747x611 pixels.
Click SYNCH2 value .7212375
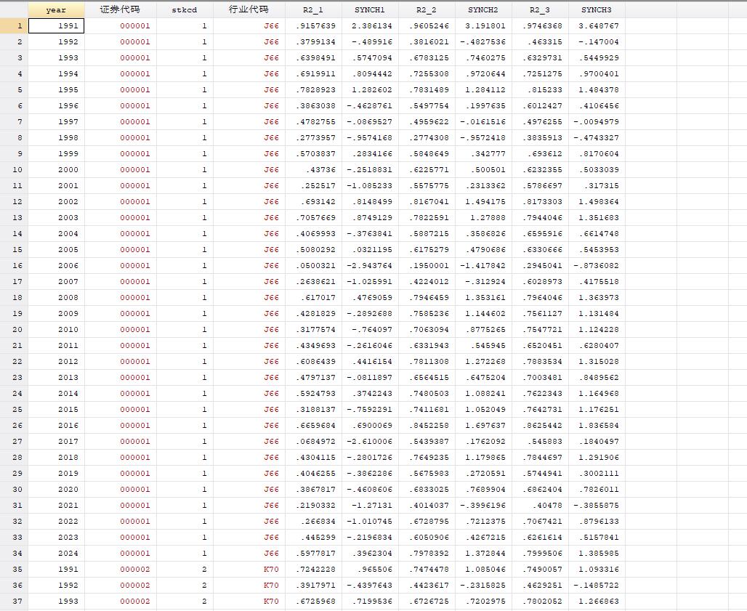pyautogui.click(x=483, y=522)
